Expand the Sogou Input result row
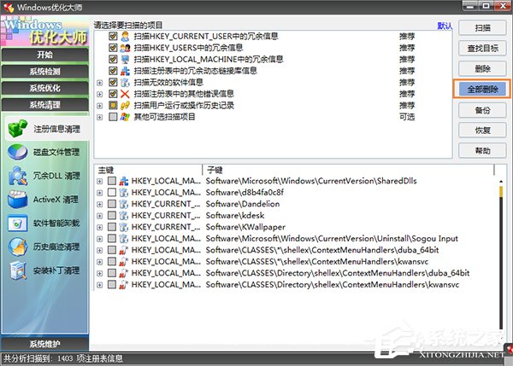 click(x=100, y=239)
